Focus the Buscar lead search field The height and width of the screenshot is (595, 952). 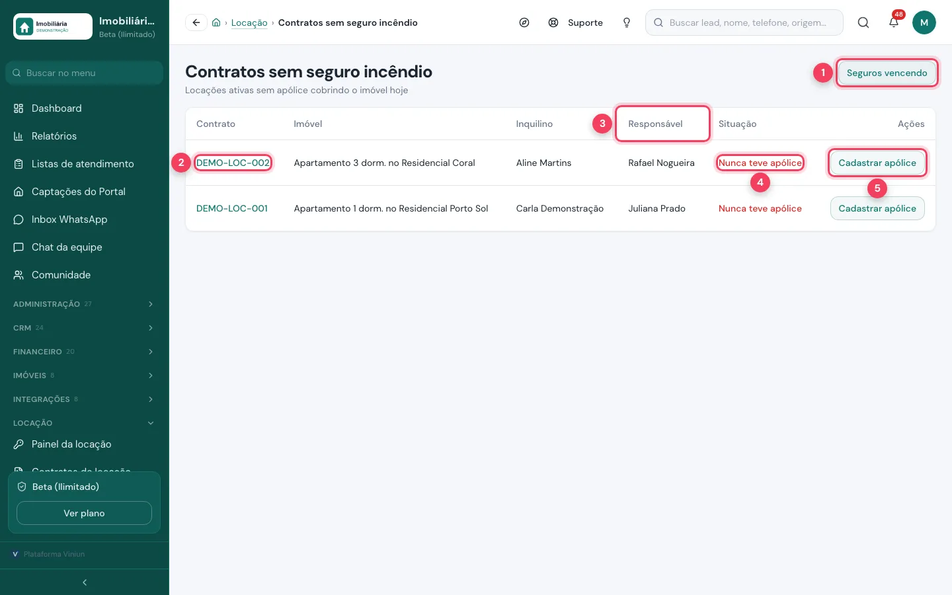744,22
